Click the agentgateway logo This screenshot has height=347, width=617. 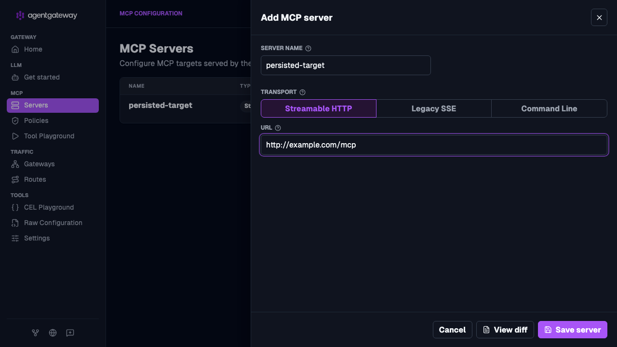(46, 15)
